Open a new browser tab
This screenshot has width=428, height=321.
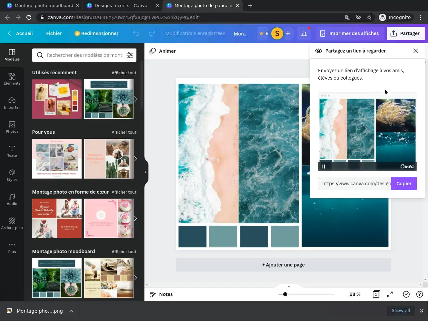[250, 6]
